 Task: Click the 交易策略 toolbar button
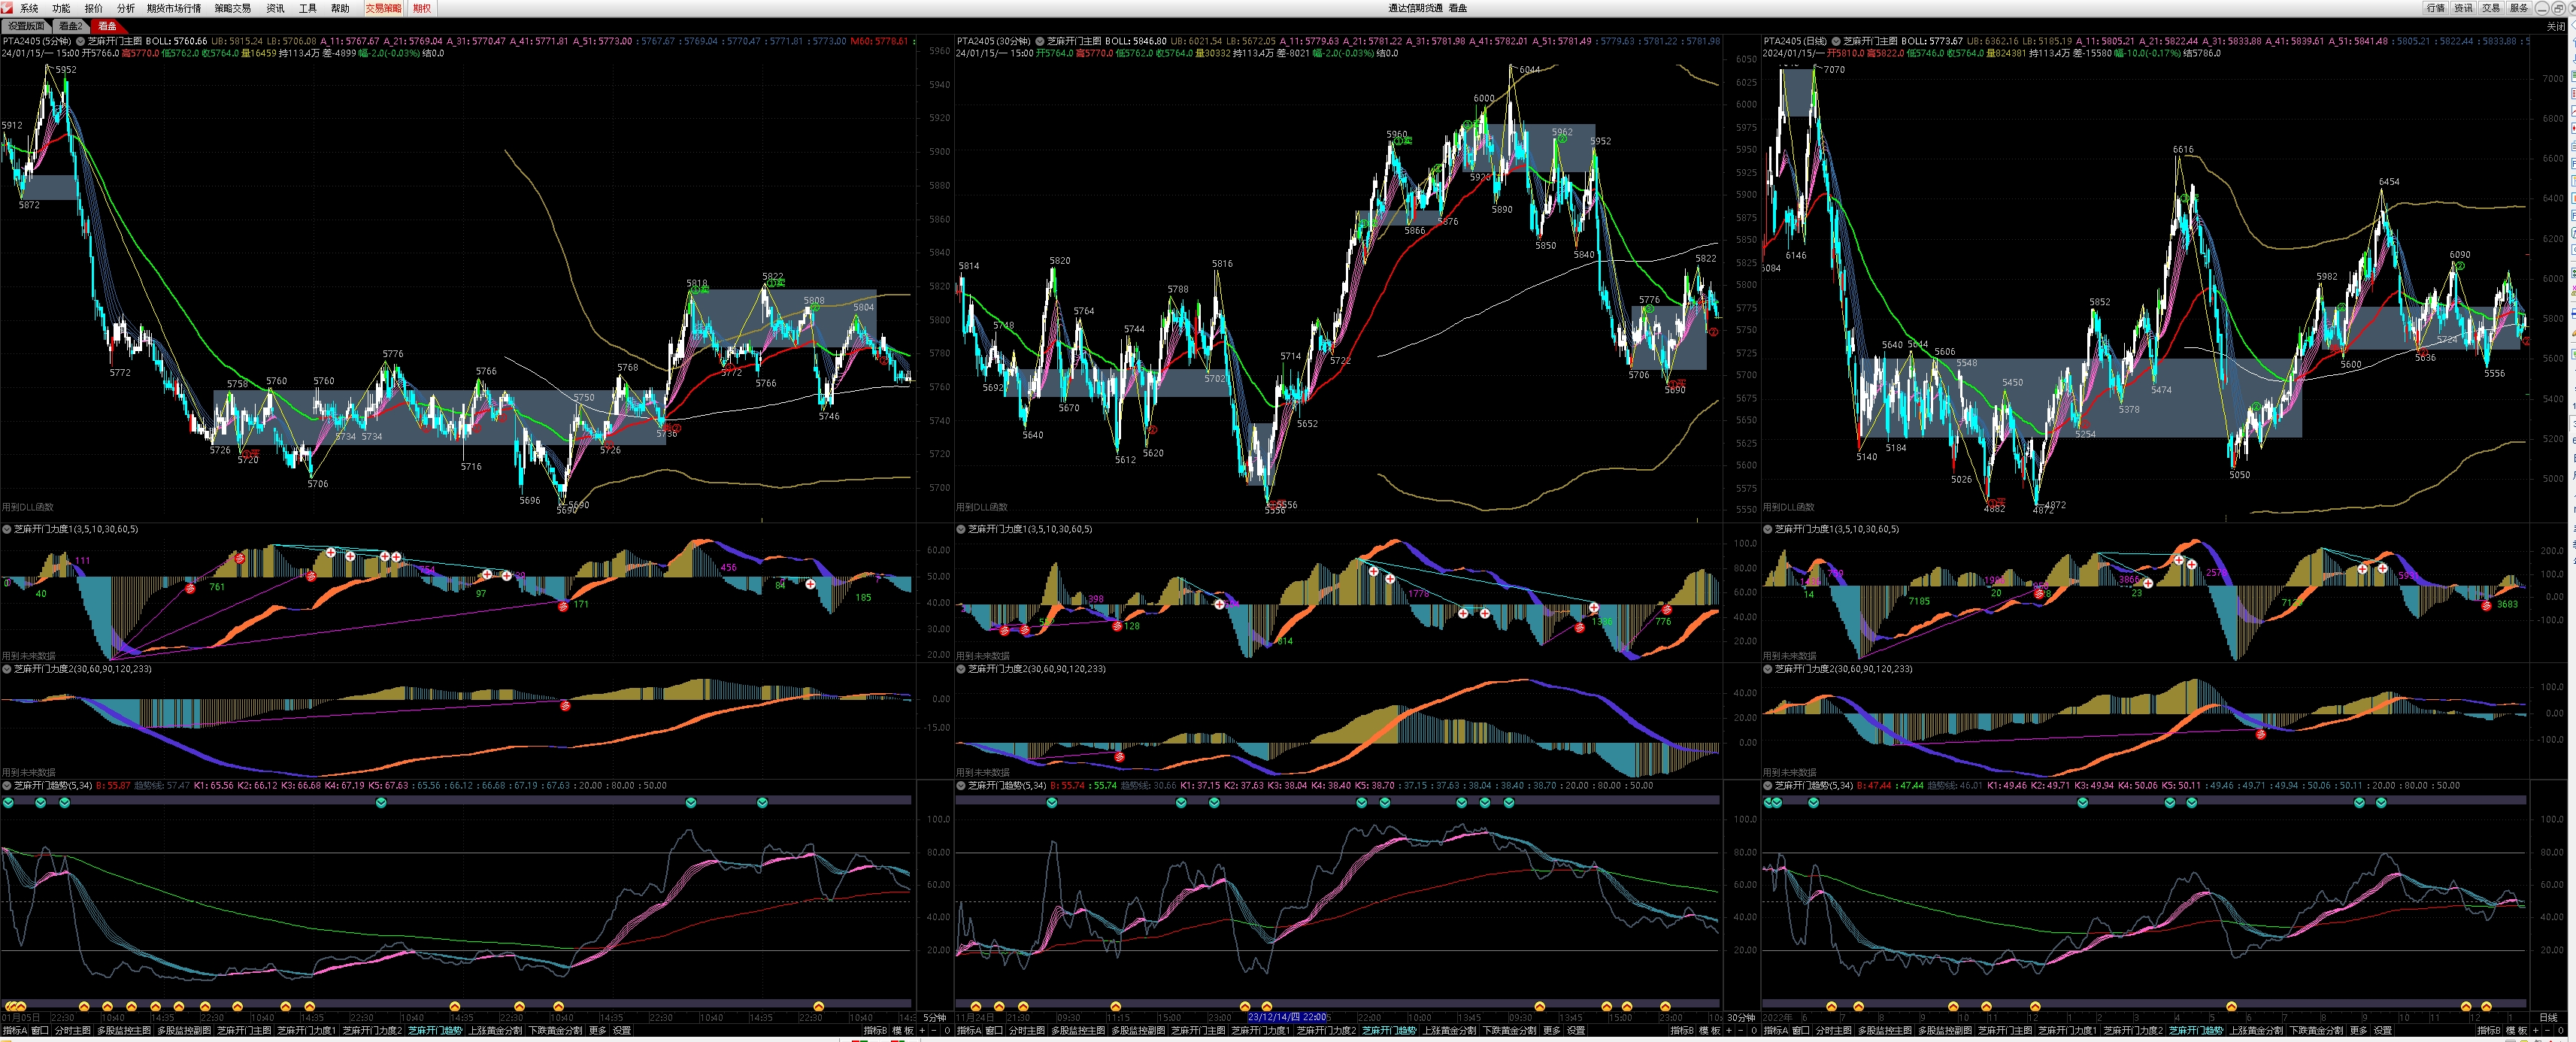383,8
